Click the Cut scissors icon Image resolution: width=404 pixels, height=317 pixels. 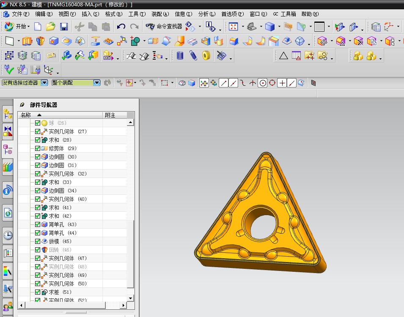[x=80, y=26]
